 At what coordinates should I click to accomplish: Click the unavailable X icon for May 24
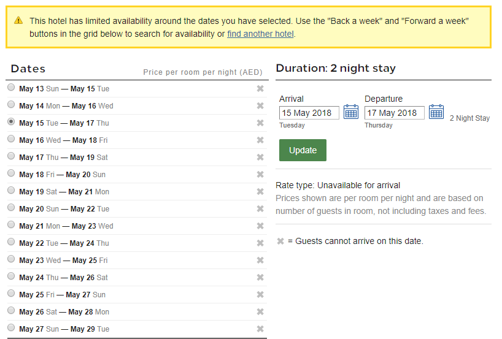pos(260,278)
